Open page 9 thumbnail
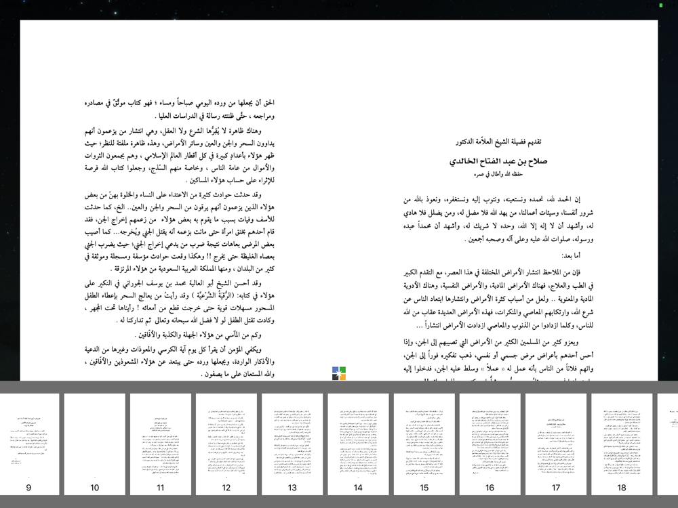Viewport: 678px width, 508px height. point(28,444)
